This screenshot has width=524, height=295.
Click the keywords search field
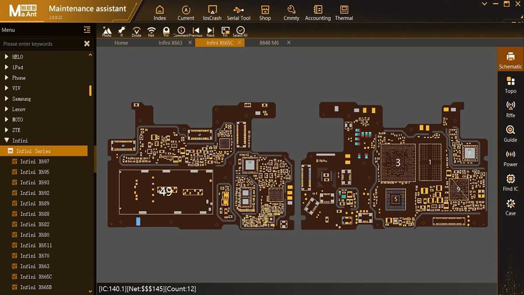(x=41, y=44)
